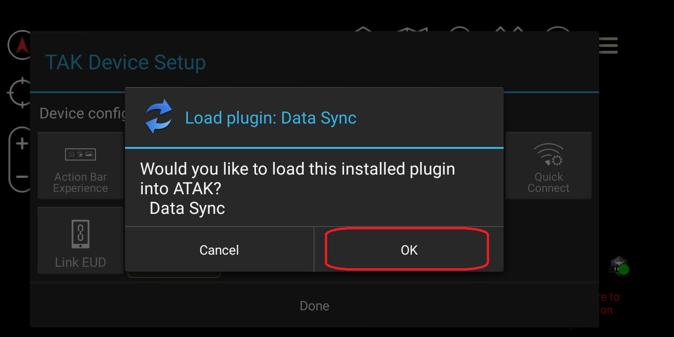The height and width of the screenshot is (337, 674).
Task: Zoom in with the plus button
Action: point(22,144)
